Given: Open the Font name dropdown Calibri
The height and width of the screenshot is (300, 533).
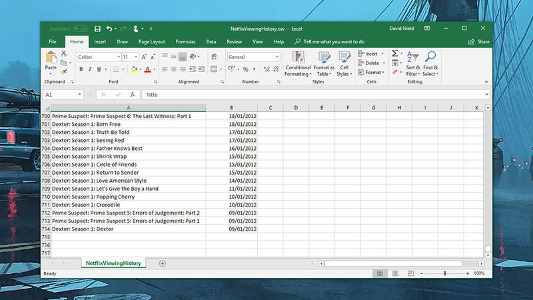Looking at the screenshot, I should [x=119, y=57].
